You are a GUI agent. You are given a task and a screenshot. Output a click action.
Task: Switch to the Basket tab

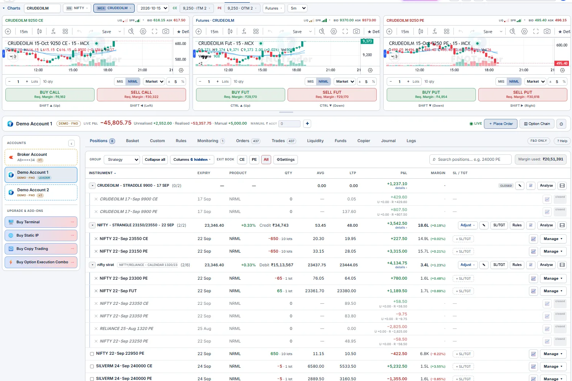point(132,141)
